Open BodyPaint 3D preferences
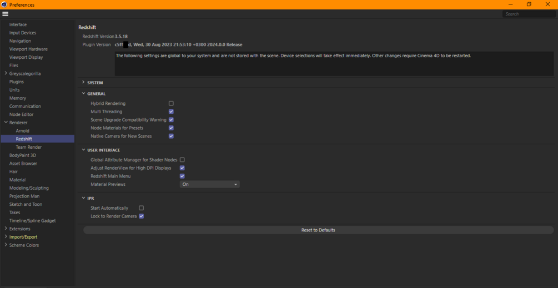Image resolution: width=558 pixels, height=288 pixels. 22,155
